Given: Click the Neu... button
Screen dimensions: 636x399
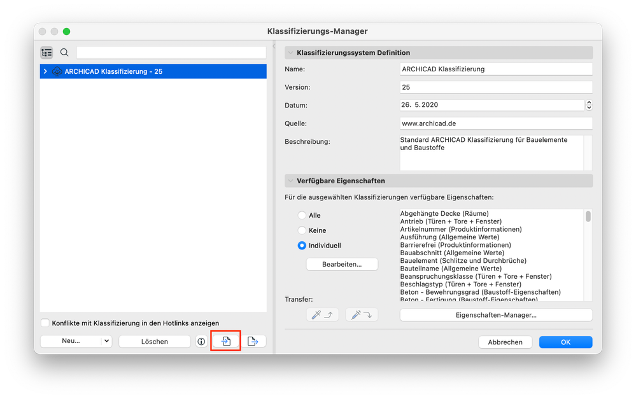Looking at the screenshot, I should pyautogui.click(x=71, y=341).
